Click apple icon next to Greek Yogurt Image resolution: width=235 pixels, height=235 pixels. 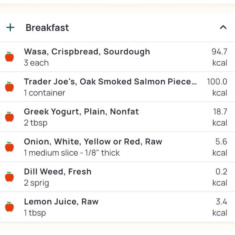[10, 117]
